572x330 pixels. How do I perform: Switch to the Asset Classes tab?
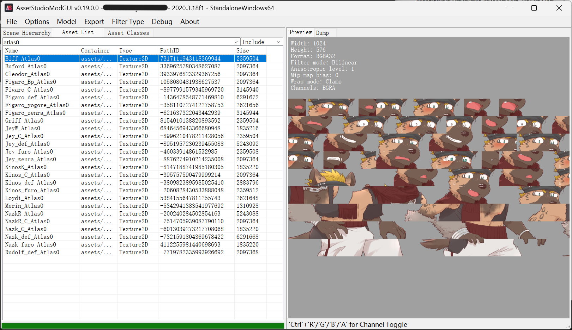click(x=128, y=33)
